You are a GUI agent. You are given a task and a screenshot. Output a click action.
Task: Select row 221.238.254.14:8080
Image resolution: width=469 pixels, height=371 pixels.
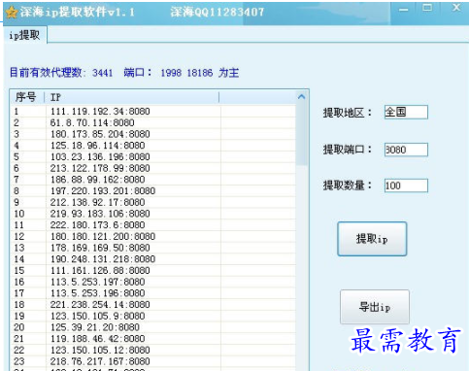153,304
